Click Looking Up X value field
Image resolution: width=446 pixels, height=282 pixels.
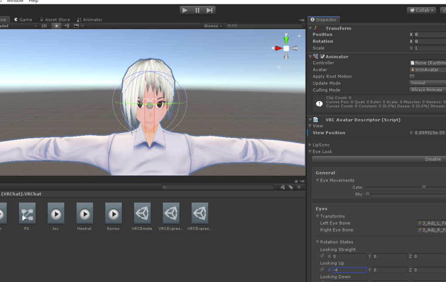coord(349,270)
